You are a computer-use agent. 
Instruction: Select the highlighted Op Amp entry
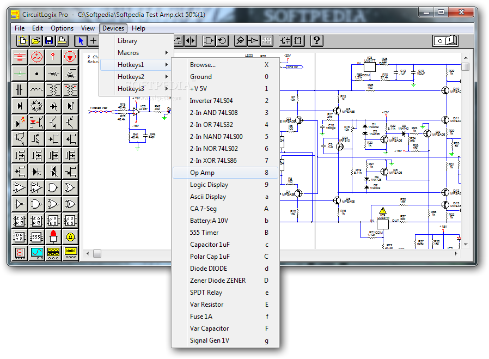pyautogui.click(x=225, y=173)
